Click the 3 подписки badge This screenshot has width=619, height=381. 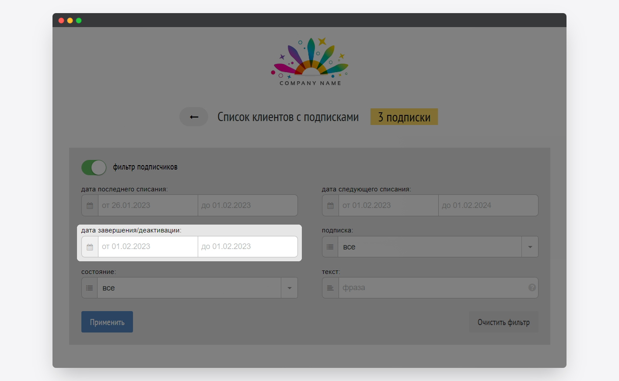pos(404,117)
